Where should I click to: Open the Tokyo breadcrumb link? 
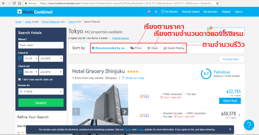[x=72, y=22]
